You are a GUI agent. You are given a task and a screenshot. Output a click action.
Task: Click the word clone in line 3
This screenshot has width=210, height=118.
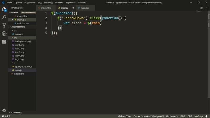pos(76,23)
